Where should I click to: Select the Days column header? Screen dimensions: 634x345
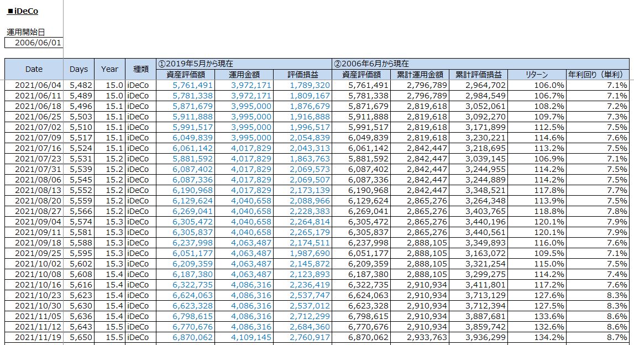point(78,69)
